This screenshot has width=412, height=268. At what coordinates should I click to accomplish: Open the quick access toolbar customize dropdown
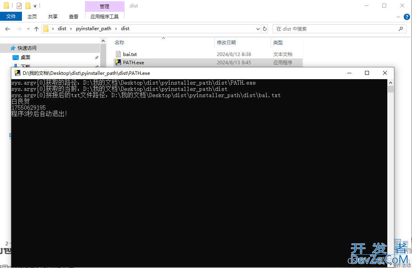35,6
